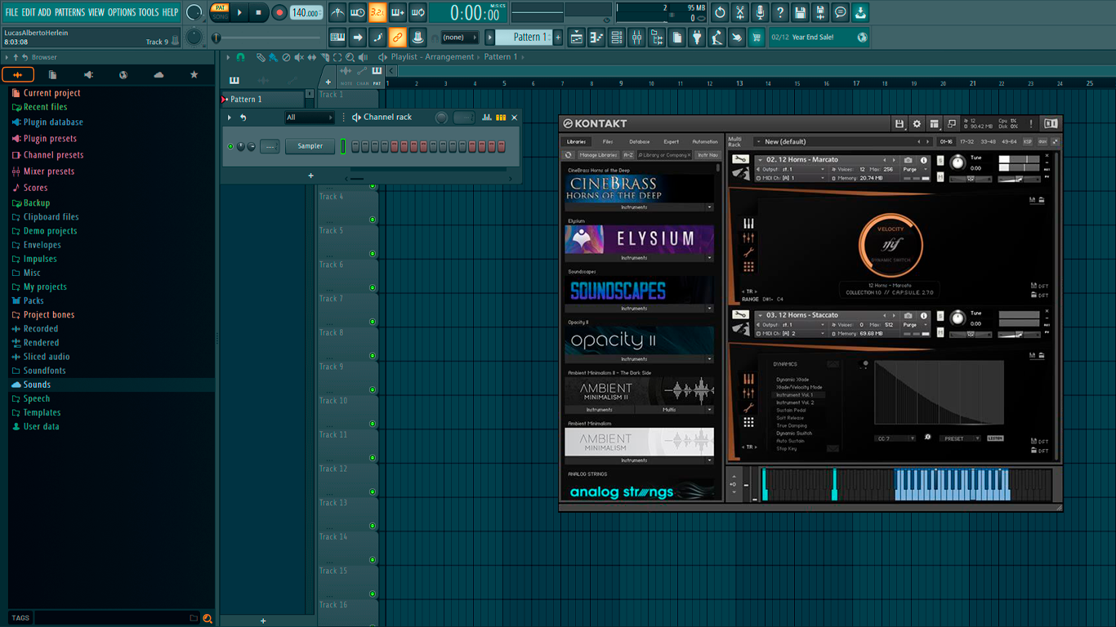This screenshot has height=627, width=1116.
Task: Open Purge dropdown on 12 Horns - Marcato
Action: 915,169
